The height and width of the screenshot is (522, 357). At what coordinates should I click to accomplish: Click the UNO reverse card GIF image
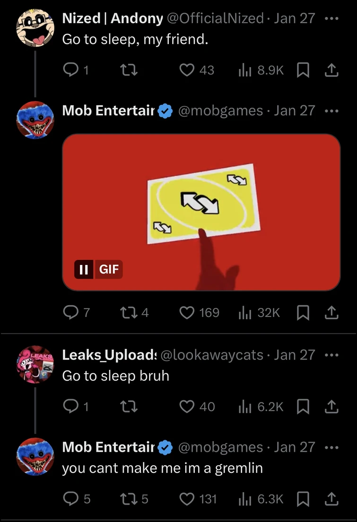(200, 203)
